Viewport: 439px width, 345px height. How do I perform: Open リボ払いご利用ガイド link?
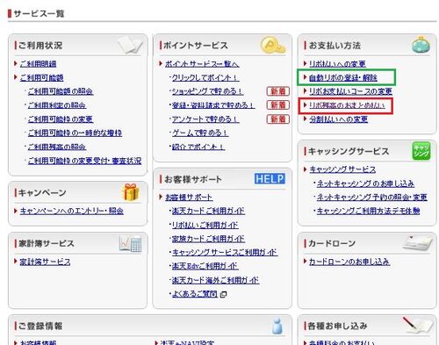click(x=205, y=225)
